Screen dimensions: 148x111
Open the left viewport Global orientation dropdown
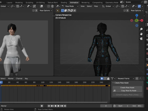click(x=5, y=6)
